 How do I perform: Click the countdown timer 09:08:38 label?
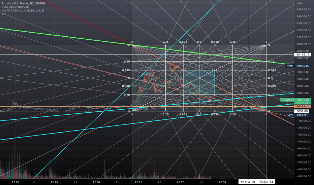point(303,103)
